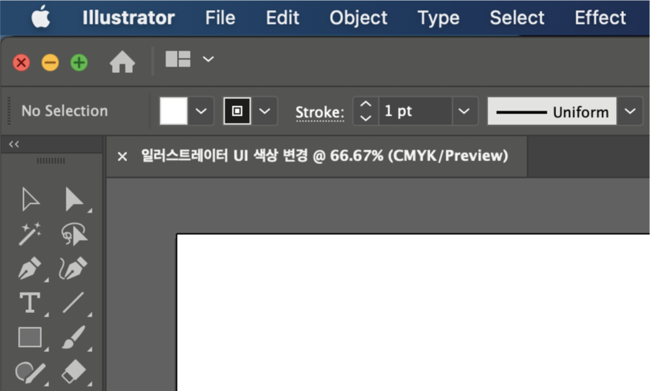Screen dimensions: 650x391
Task: Open the Type menu
Action: pyautogui.click(x=438, y=18)
